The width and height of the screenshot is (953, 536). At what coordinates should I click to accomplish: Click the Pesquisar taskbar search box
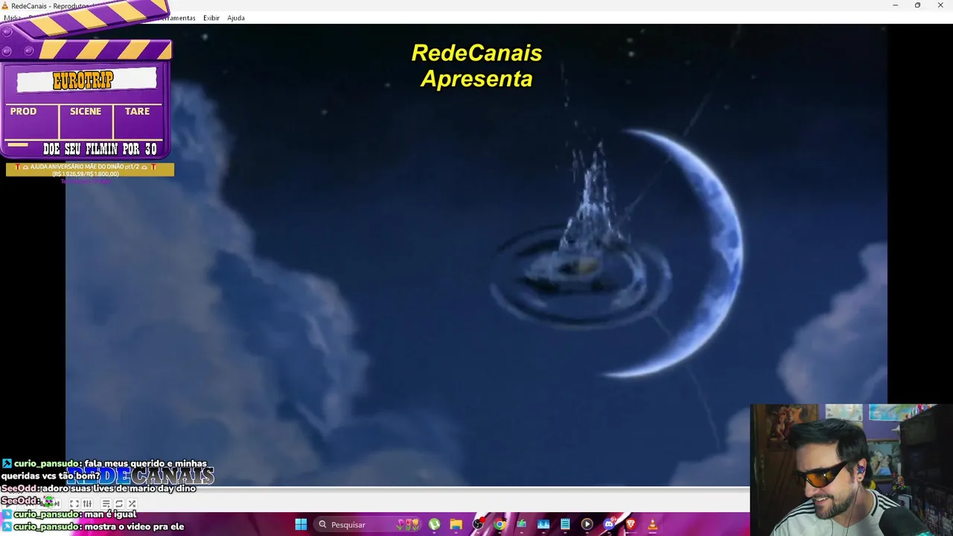tap(369, 525)
